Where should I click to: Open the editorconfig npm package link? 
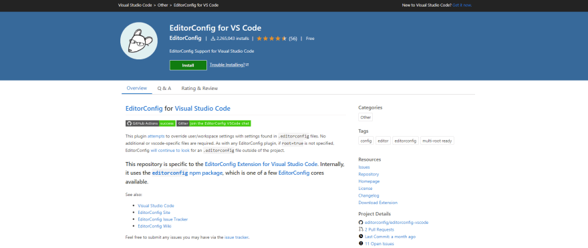[188, 173]
